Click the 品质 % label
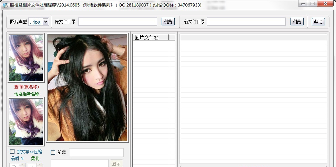The width and height of the screenshot is (336, 167). (x=17, y=158)
